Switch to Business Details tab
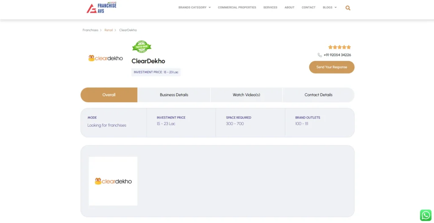 (x=174, y=95)
